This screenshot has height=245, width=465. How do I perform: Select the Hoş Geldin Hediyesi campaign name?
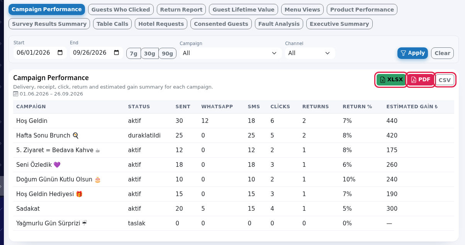(x=49, y=194)
